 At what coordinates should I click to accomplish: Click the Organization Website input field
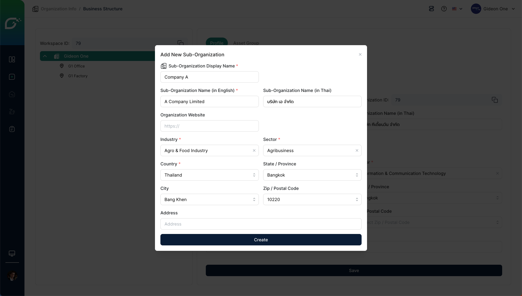click(209, 126)
